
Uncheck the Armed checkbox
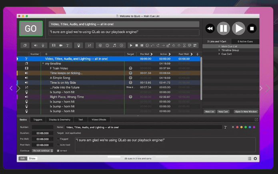(x=58, y=151)
